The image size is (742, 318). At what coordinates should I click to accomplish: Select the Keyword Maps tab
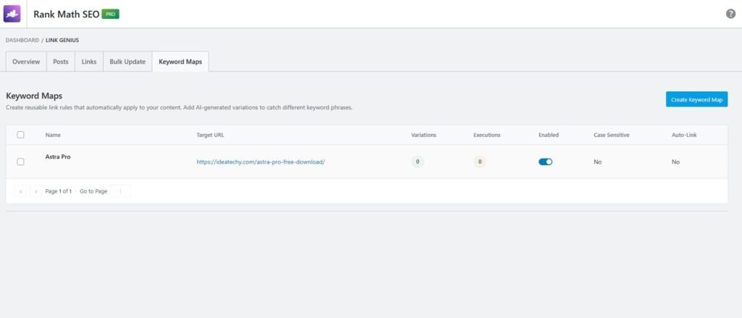180,62
